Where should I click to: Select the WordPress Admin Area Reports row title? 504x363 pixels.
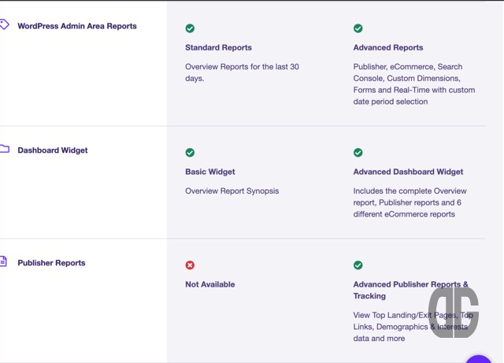pyautogui.click(x=77, y=26)
